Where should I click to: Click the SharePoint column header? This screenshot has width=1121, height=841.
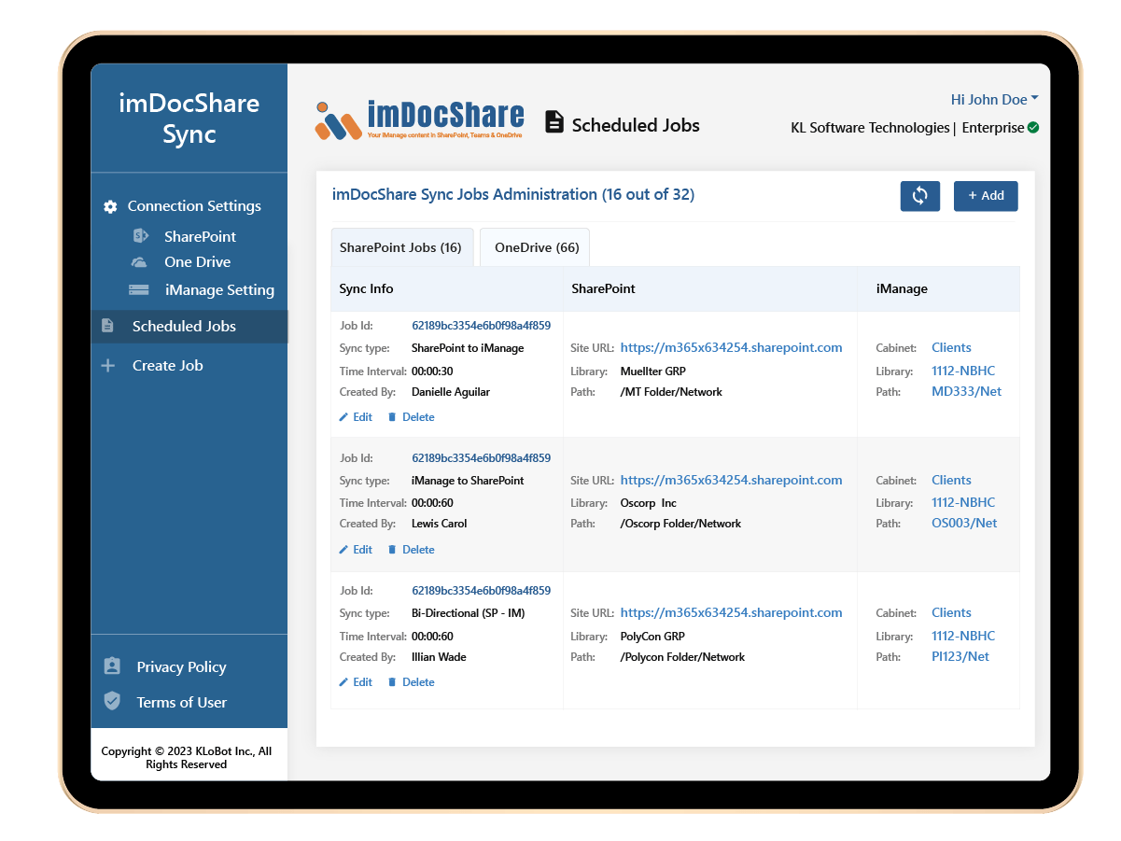(x=603, y=288)
